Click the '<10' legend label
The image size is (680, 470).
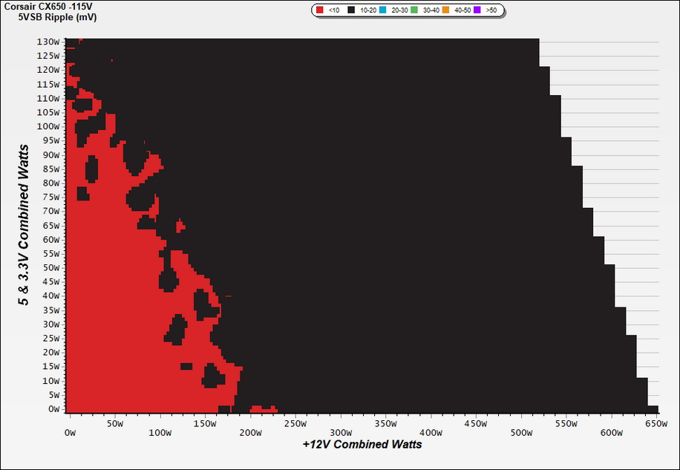(334, 10)
